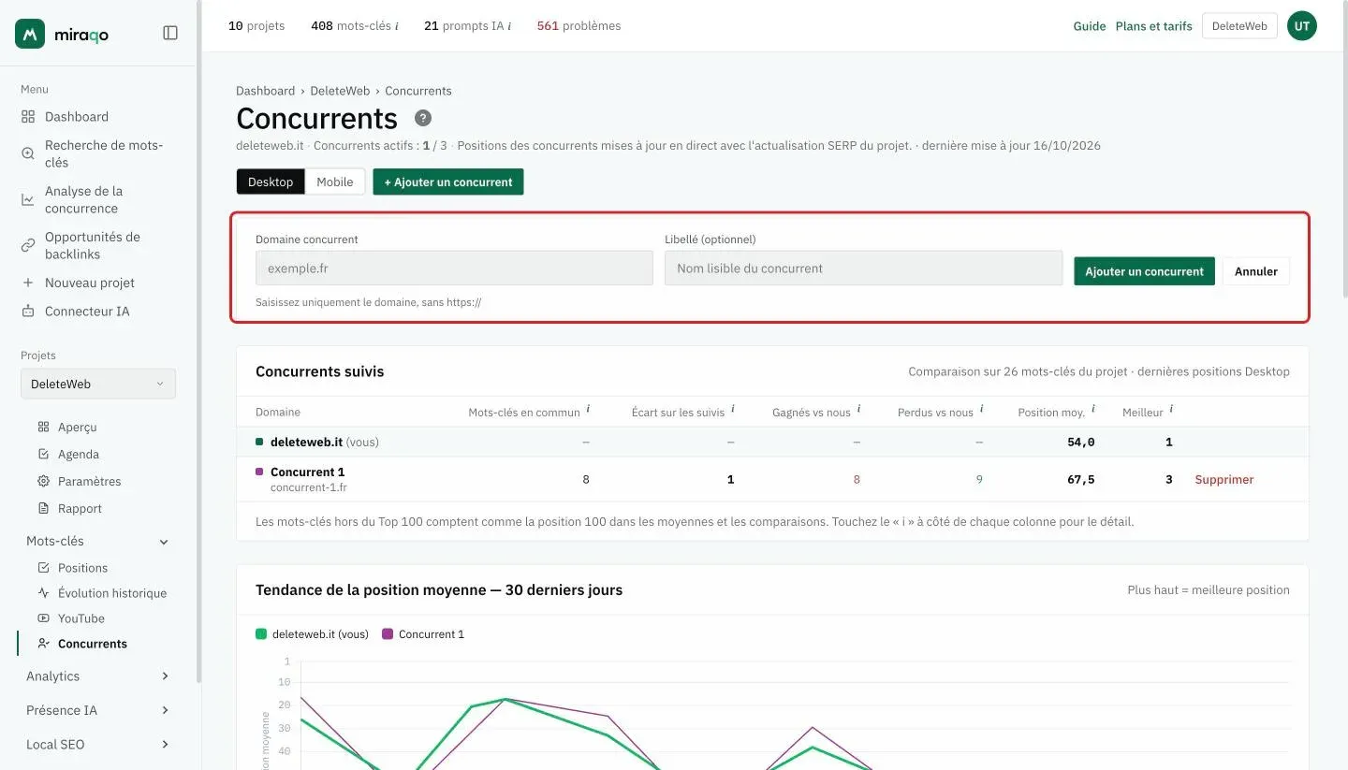The height and width of the screenshot is (770, 1348).
Task: Open Positions in the sidebar menu
Action: click(x=82, y=568)
